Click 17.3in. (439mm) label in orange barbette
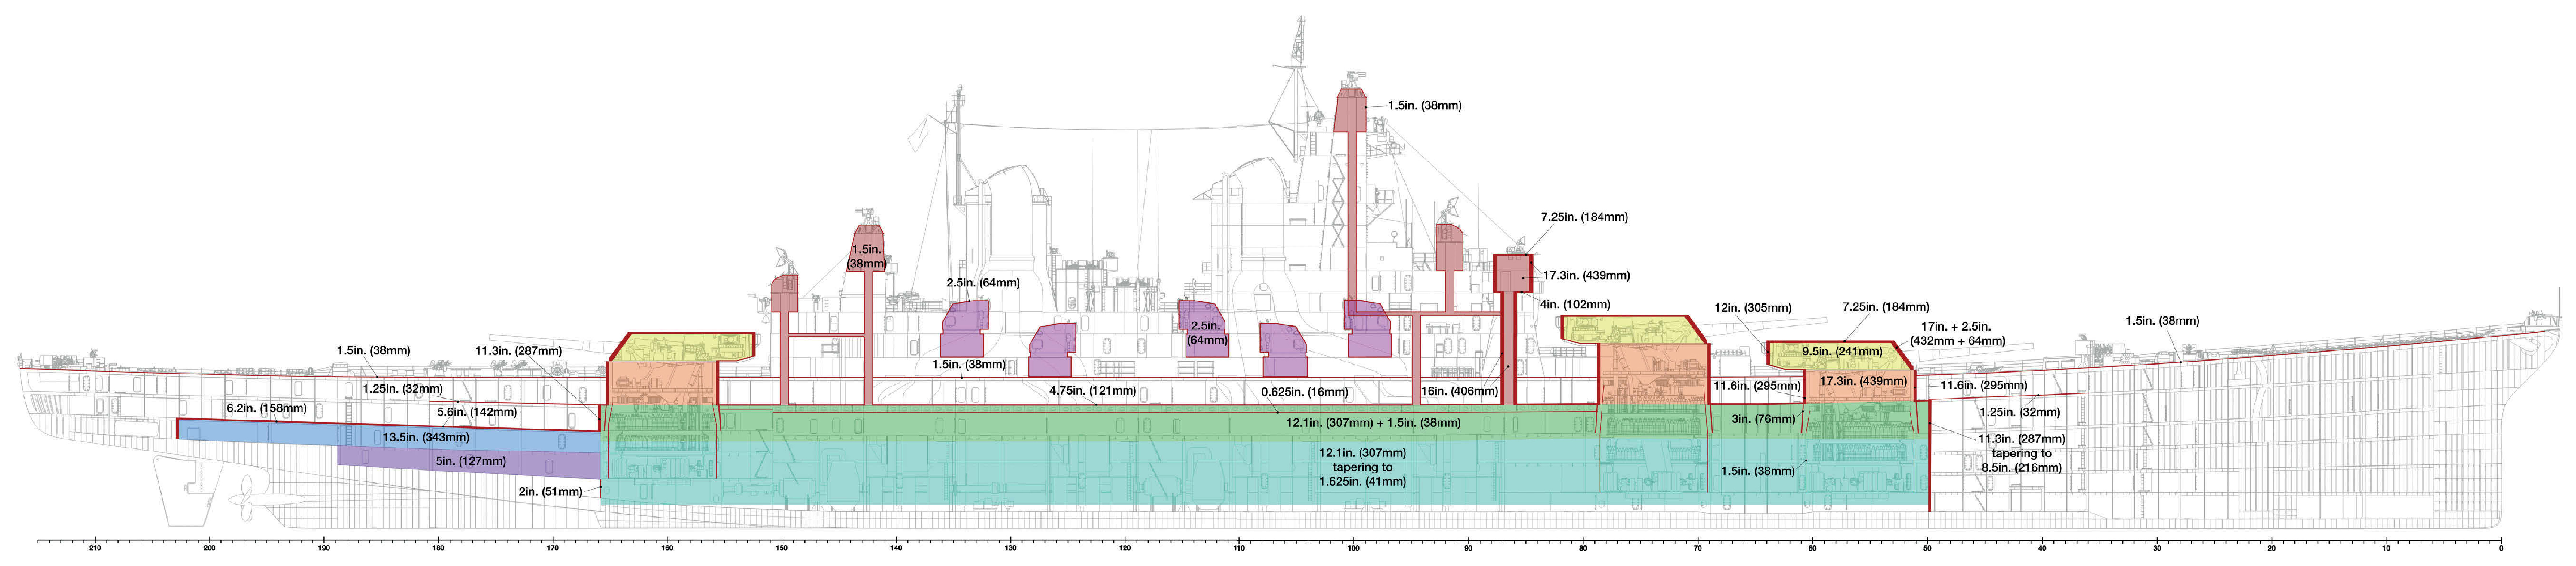The width and height of the screenshot is (2576, 566). coord(1863,381)
